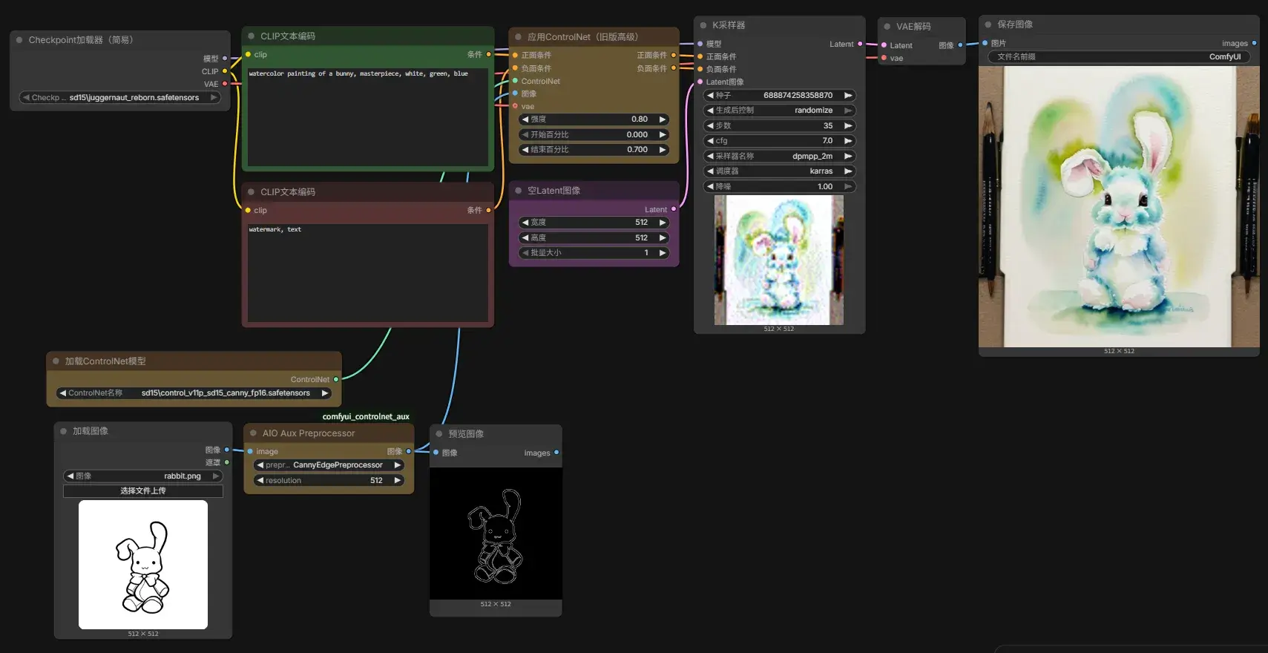1268x653 pixels.
Task: Click left arrow of resolution field
Action: tap(260, 481)
